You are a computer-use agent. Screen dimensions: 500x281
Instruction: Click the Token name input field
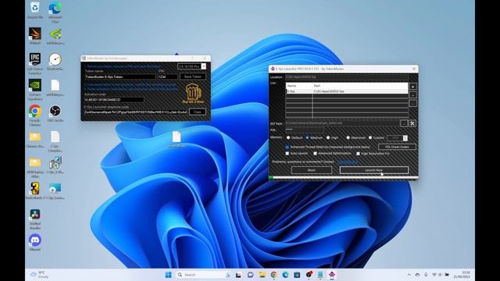pyautogui.click(x=120, y=76)
